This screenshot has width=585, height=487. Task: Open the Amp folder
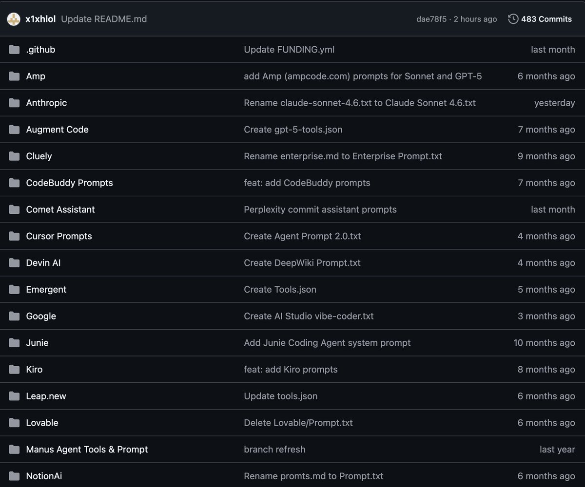[x=36, y=76]
